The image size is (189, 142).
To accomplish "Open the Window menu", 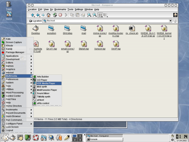I will (x=89, y=9).
